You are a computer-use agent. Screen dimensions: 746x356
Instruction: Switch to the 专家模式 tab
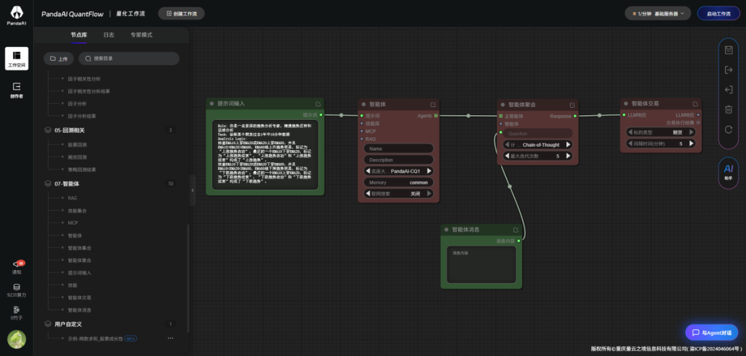[x=141, y=34]
